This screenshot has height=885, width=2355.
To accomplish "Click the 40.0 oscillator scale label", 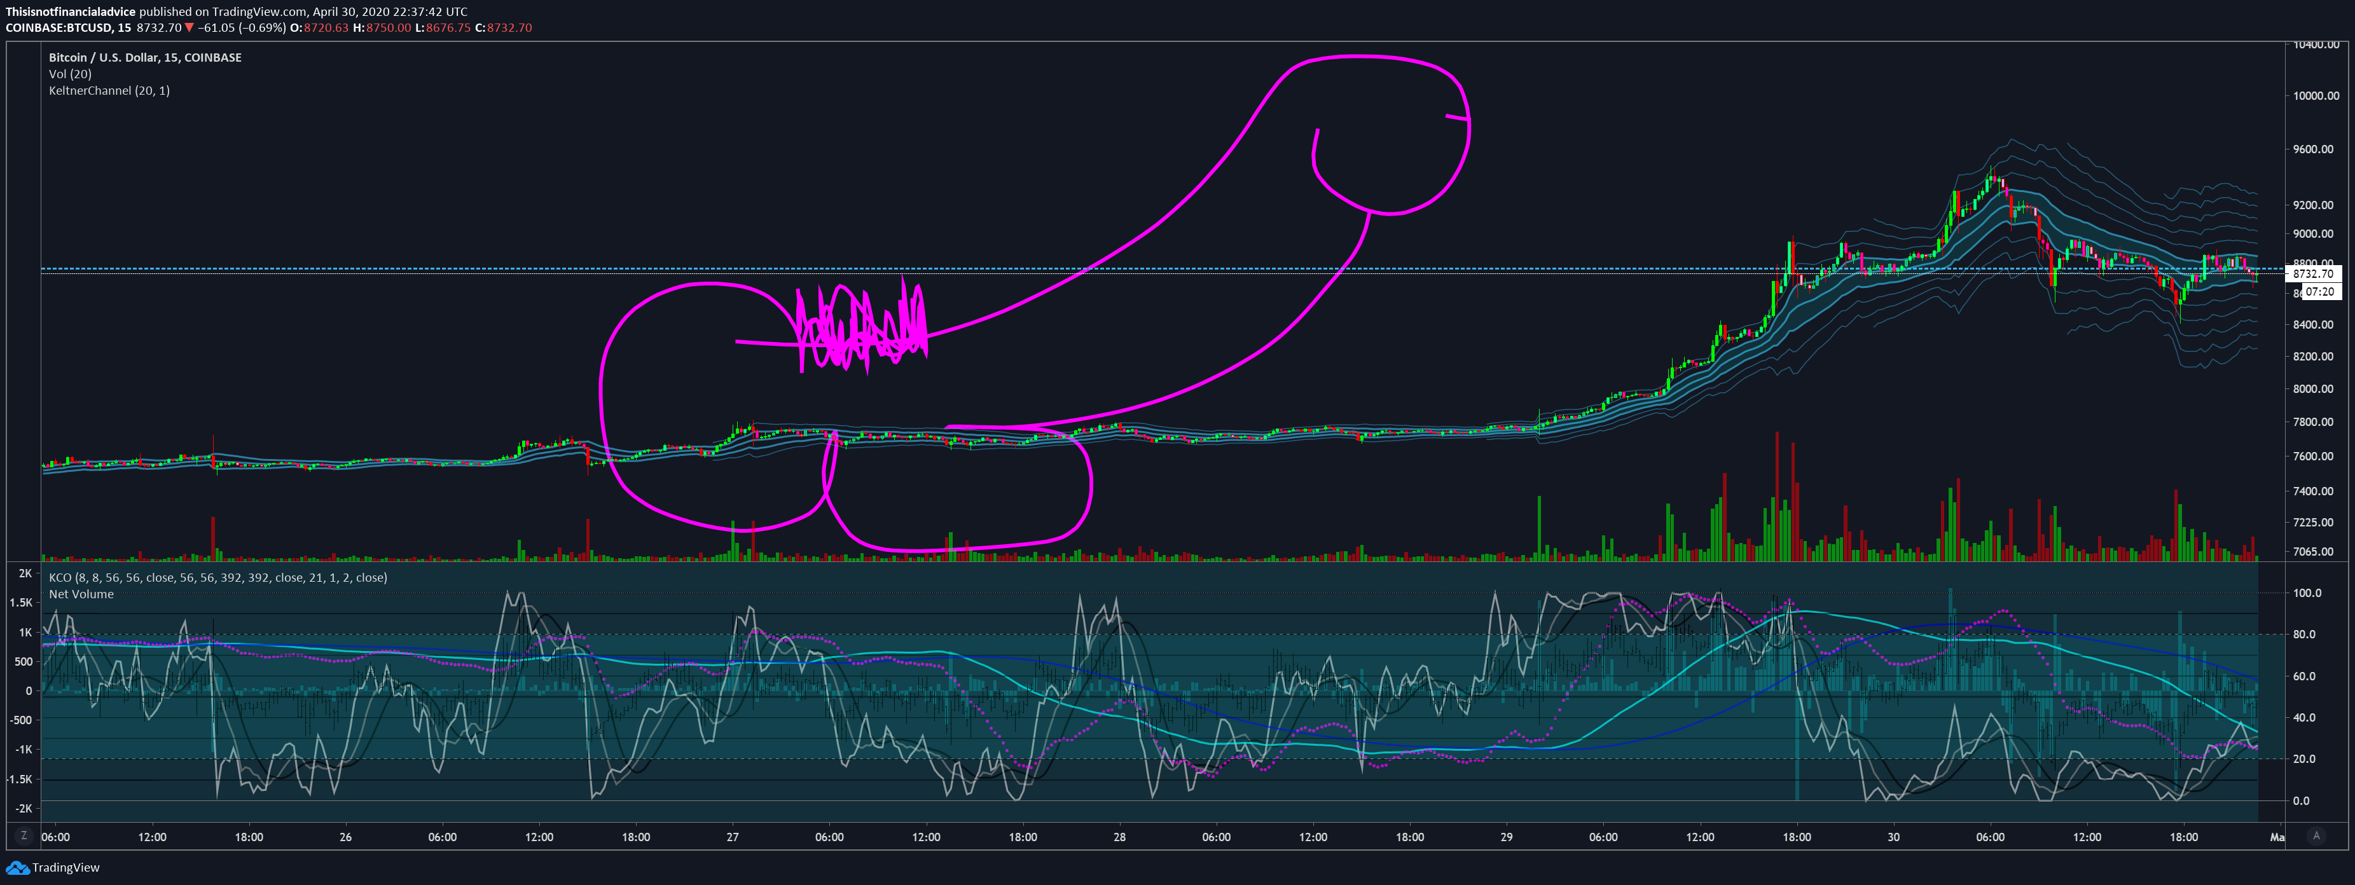I will coord(2305,718).
